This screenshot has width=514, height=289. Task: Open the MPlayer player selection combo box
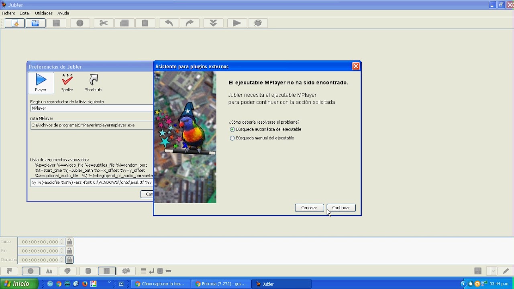(92, 108)
